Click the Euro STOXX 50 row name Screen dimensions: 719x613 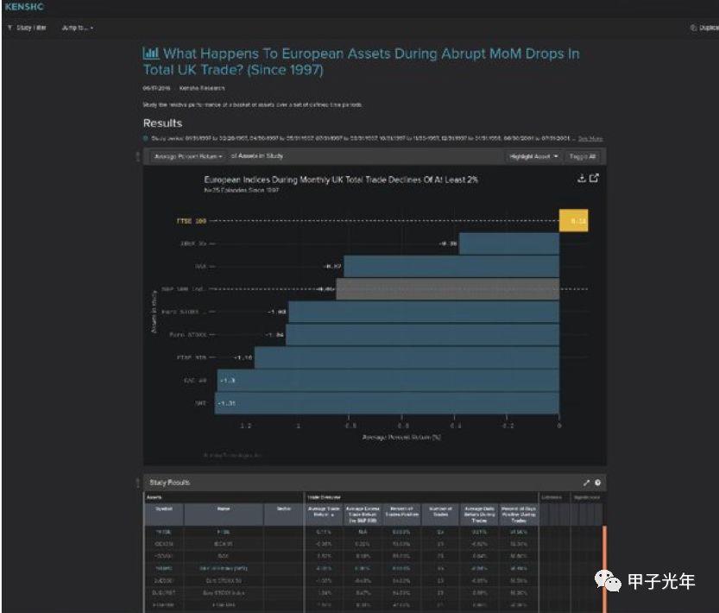click(x=224, y=580)
